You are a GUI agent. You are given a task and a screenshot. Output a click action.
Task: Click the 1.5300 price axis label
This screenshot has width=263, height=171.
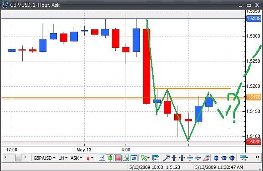click(x=253, y=36)
